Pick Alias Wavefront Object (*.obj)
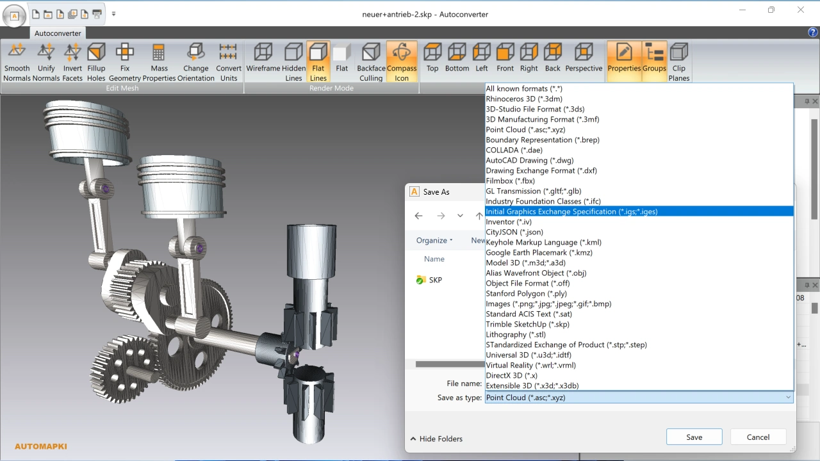The height and width of the screenshot is (461, 820). 639,273
